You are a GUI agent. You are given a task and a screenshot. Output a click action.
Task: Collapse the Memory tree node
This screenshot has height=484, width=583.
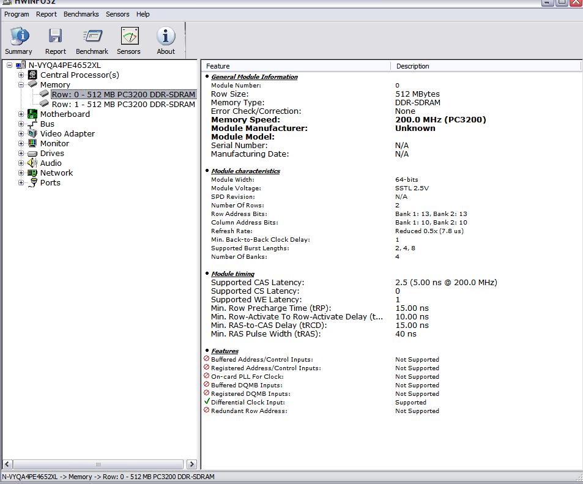tap(21, 85)
